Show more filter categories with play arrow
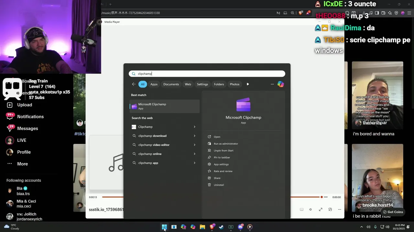Screen dimensions: 414x232 248,84
